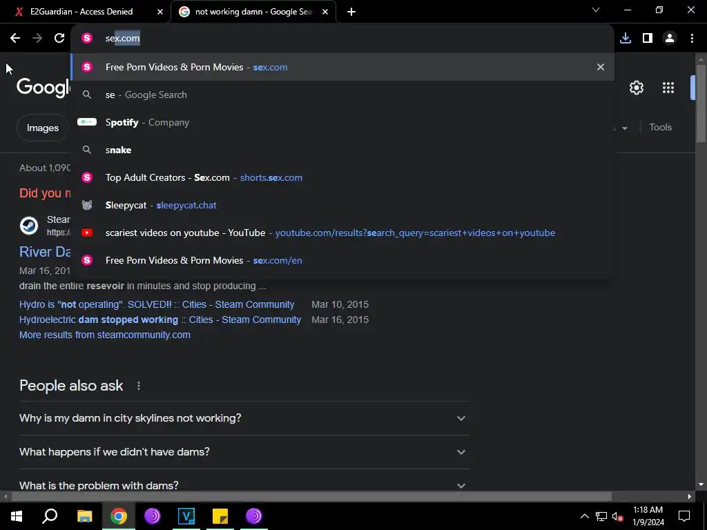Open a new tab with plus button
This screenshot has width=707, height=530.
point(351,12)
